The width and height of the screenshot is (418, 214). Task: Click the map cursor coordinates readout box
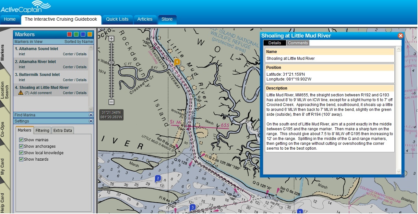112,115
